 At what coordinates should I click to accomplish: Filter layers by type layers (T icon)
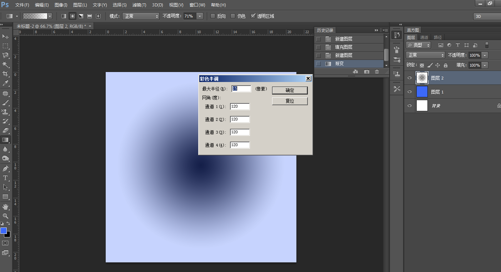click(458, 45)
